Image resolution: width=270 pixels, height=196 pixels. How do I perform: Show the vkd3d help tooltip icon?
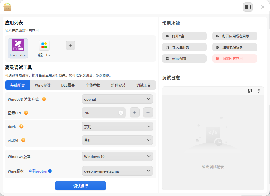(23, 140)
